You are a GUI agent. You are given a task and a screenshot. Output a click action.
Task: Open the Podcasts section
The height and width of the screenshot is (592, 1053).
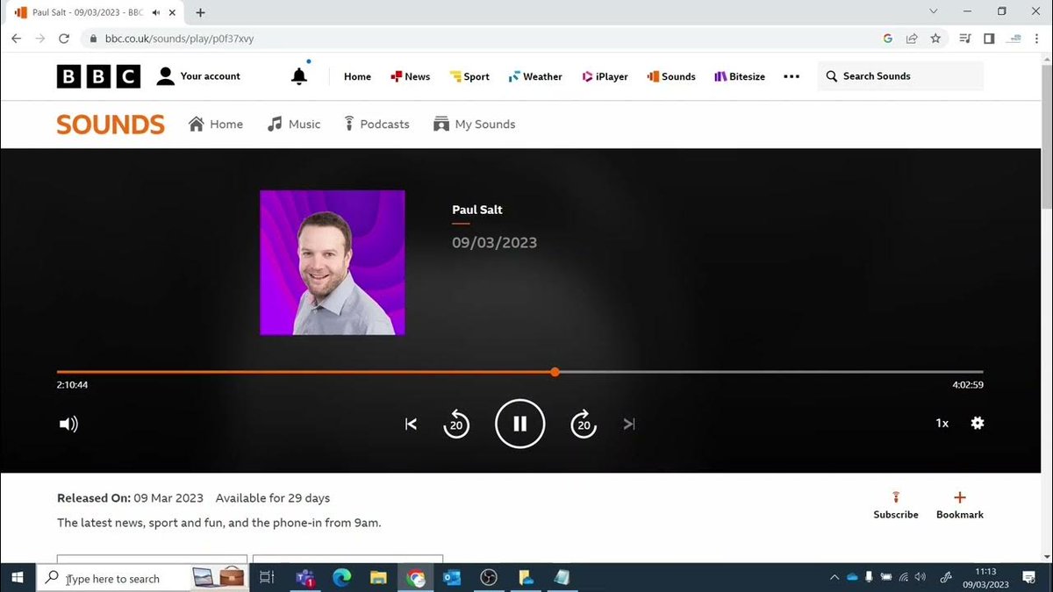376,125
